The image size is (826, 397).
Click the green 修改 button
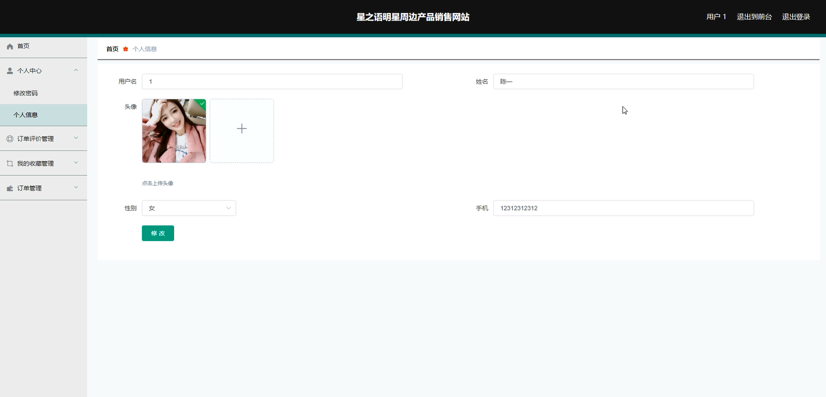point(158,233)
